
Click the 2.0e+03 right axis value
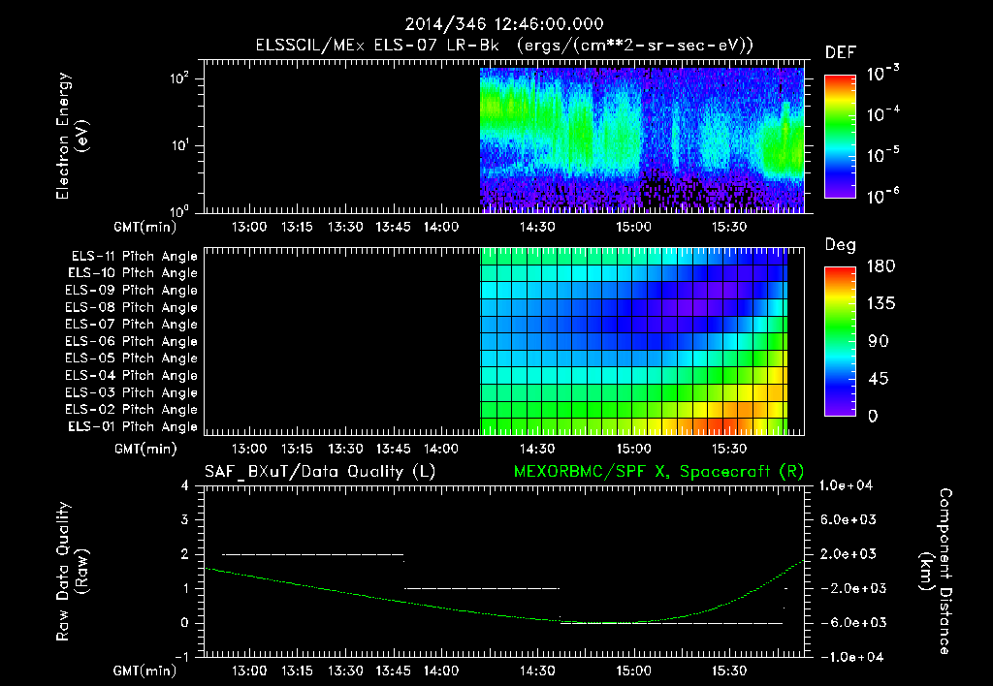[849, 554]
